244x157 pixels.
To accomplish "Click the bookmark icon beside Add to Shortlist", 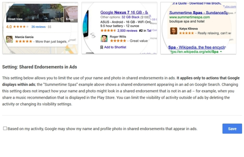I will pyautogui.click(x=102, y=47).
